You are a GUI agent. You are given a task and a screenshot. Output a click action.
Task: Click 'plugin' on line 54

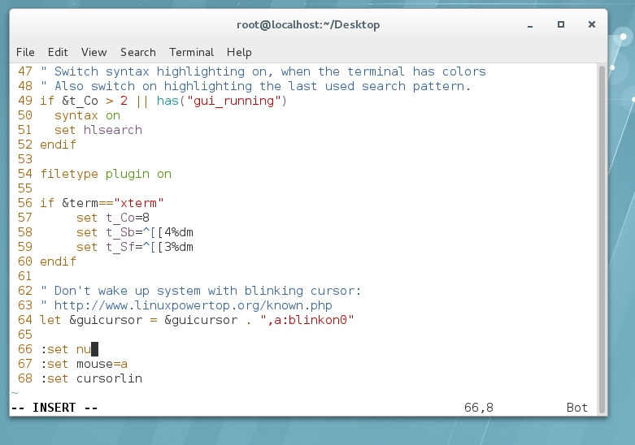(128, 174)
